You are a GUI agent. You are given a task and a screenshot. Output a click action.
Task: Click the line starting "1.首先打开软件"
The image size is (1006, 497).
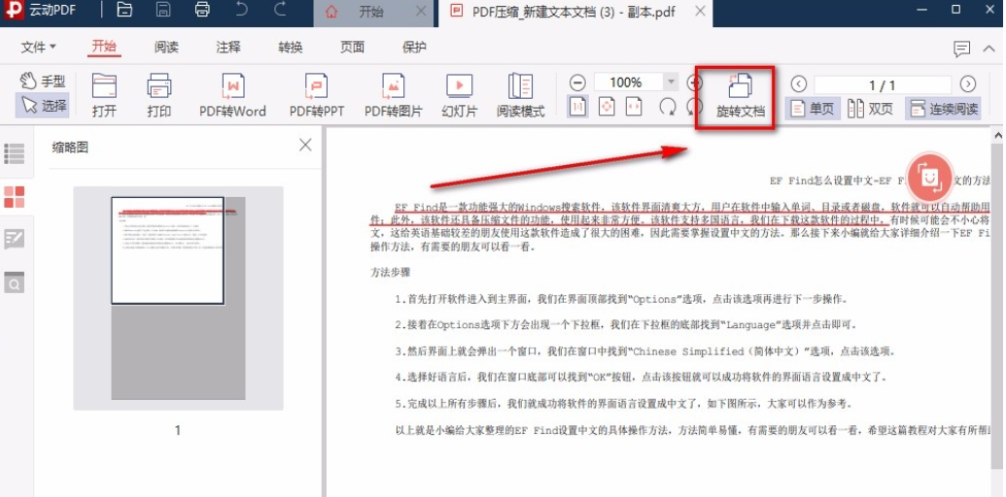tap(621, 299)
